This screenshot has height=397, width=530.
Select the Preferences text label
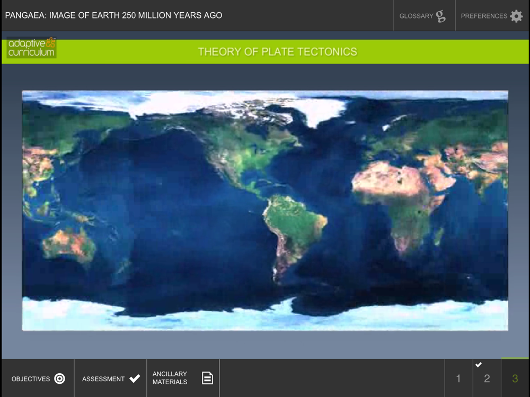point(483,16)
